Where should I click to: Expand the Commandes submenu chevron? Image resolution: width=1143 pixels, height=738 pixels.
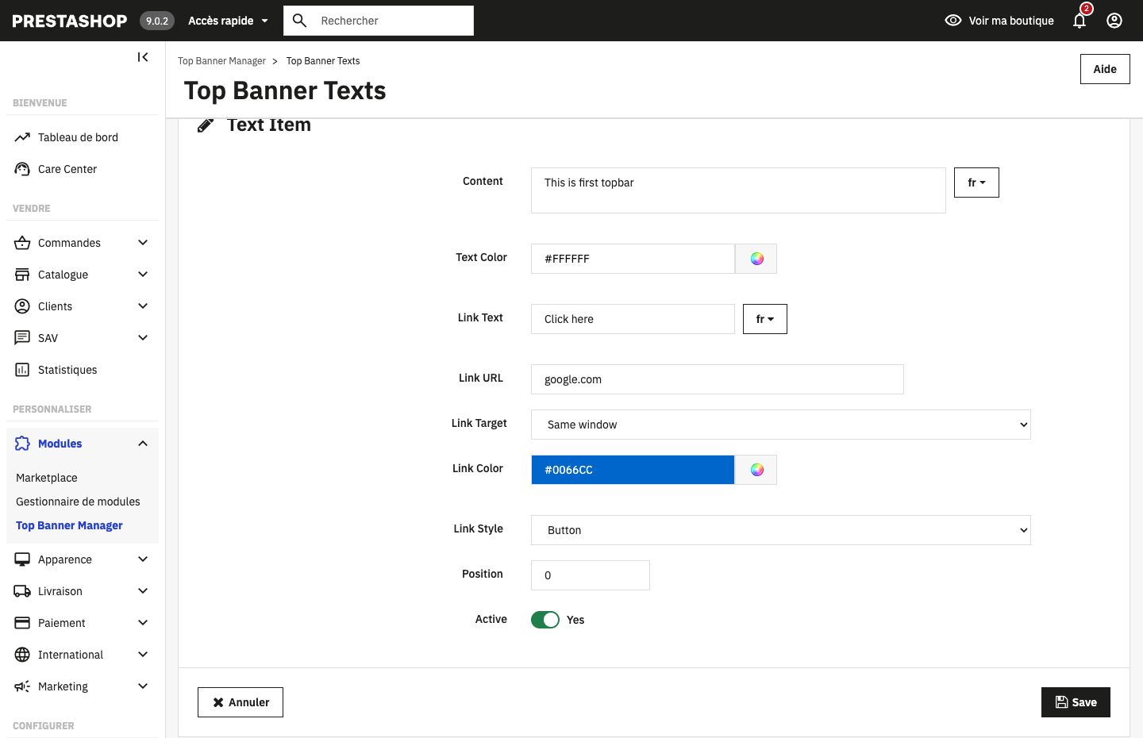143,243
